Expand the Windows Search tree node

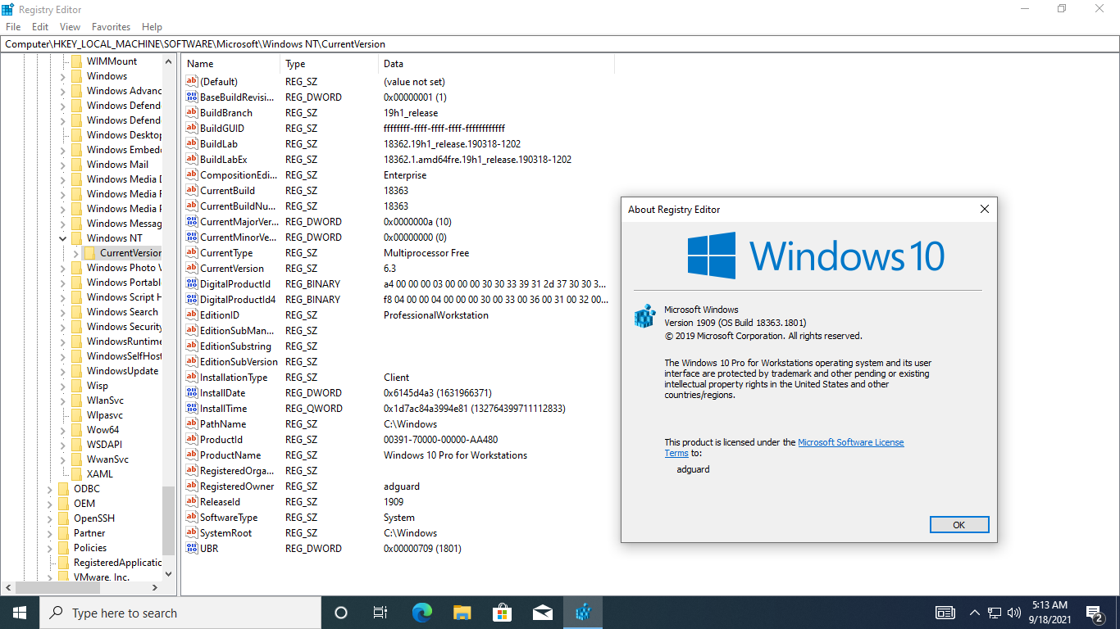[62, 312]
